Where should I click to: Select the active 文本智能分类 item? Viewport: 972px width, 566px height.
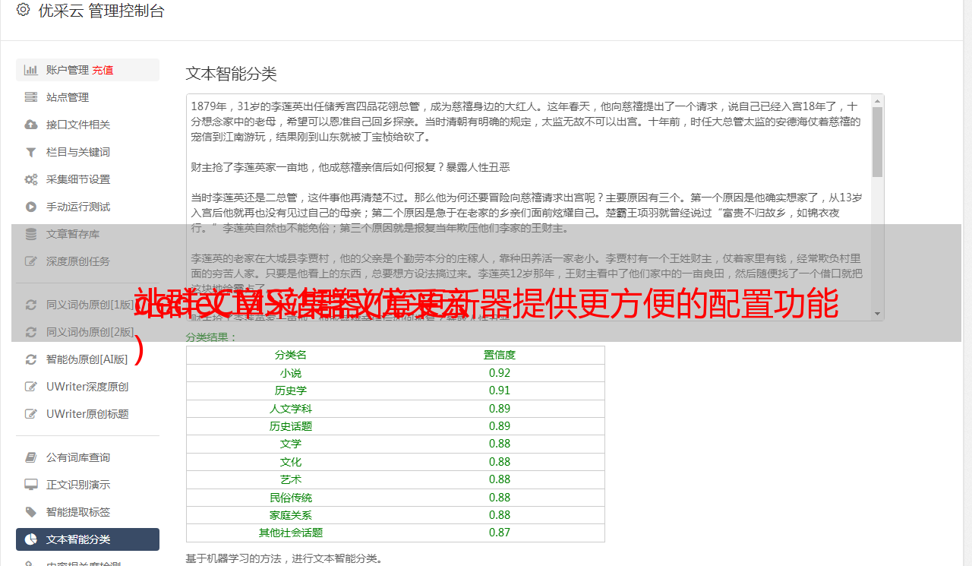(87, 539)
